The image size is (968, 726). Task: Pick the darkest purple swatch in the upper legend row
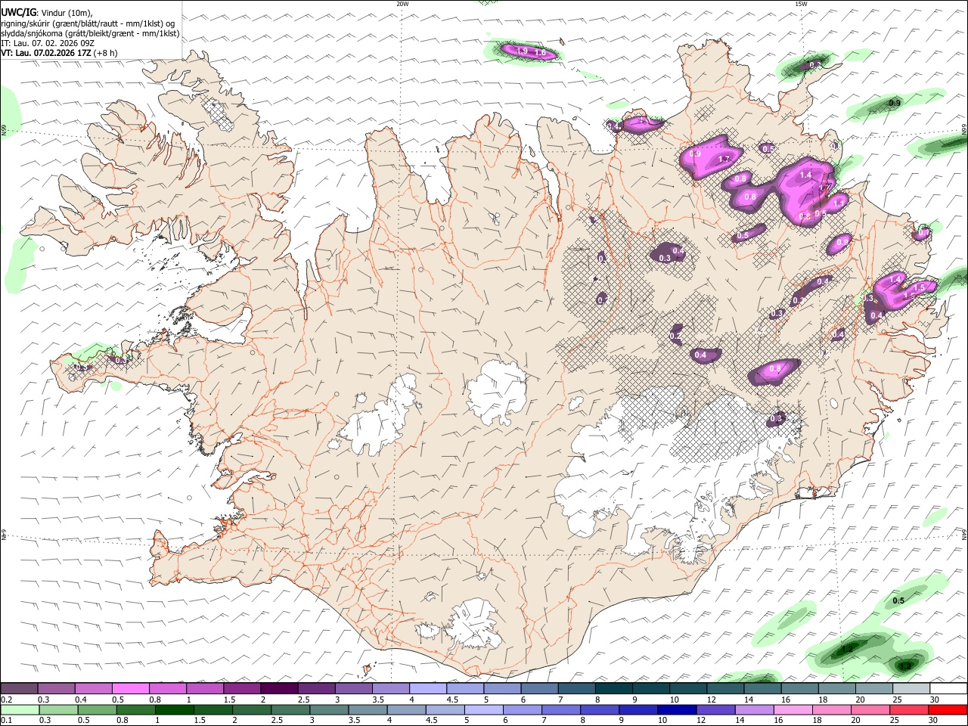coord(278,689)
